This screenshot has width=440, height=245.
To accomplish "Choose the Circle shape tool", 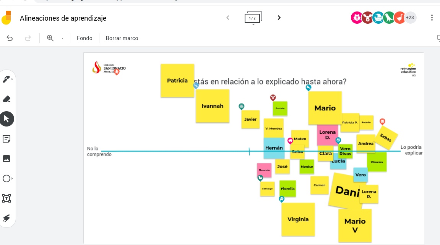I will point(6,178).
